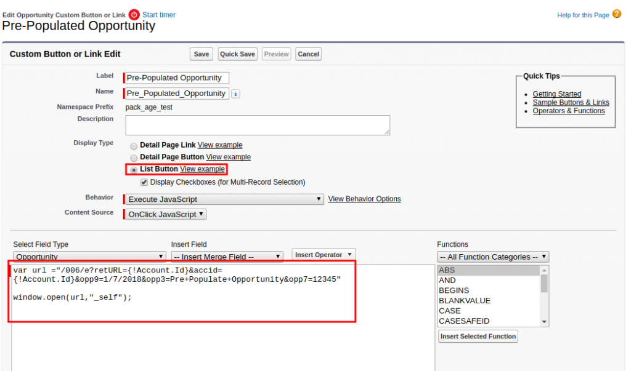Click the Preview button

[277, 54]
